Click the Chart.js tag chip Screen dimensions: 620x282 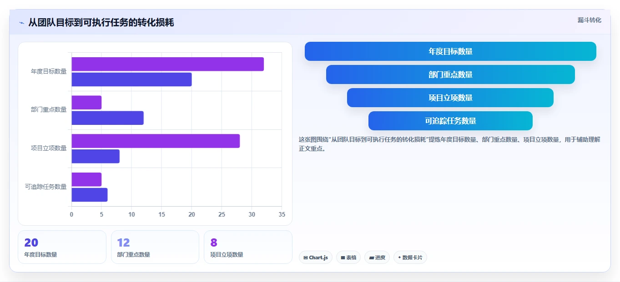[x=316, y=257]
